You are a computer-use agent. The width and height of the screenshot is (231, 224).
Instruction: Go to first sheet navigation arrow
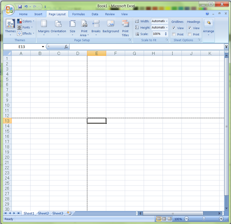pyautogui.click(x=5, y=213)
